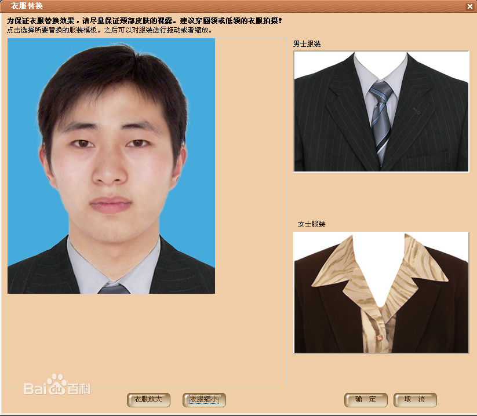Click the bold instruction text line
Viewport: 477px width, 416px height.
point(144,20)
